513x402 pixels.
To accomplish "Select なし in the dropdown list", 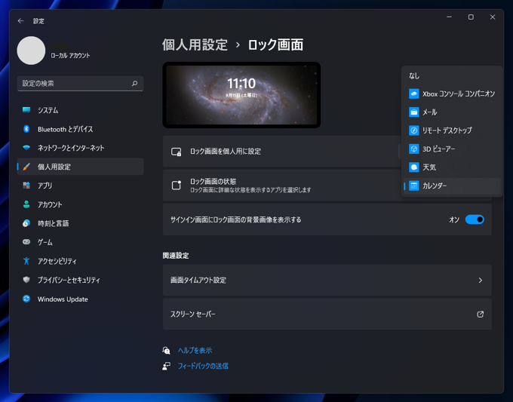I will coord(451,76).
